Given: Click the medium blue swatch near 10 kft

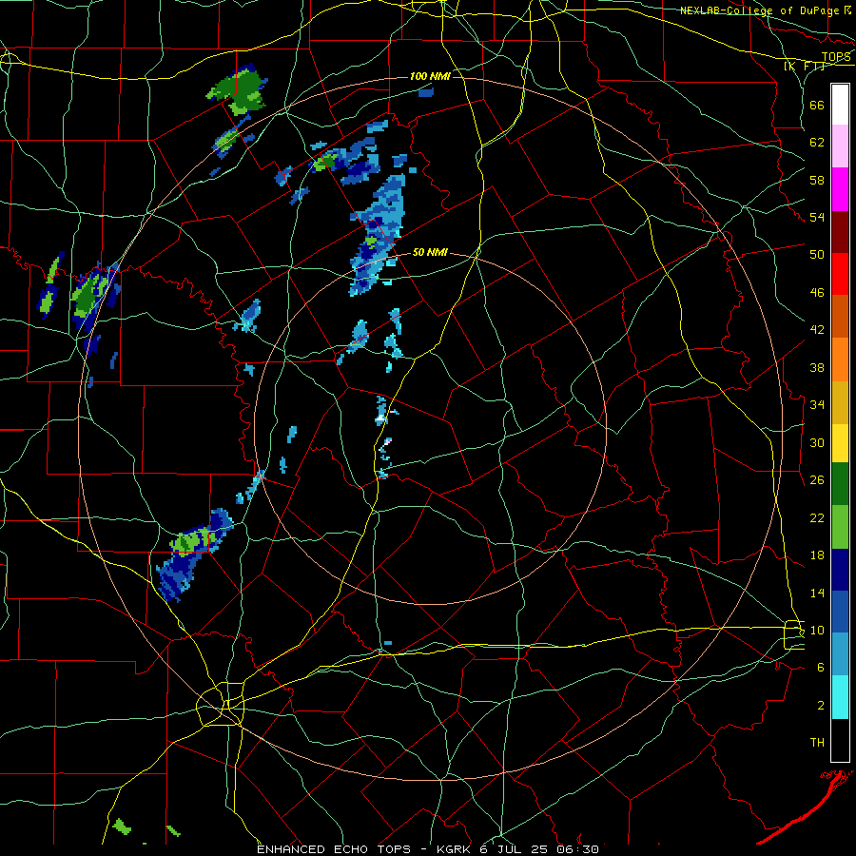Looking at the screenshot, I should coord(840,612).
